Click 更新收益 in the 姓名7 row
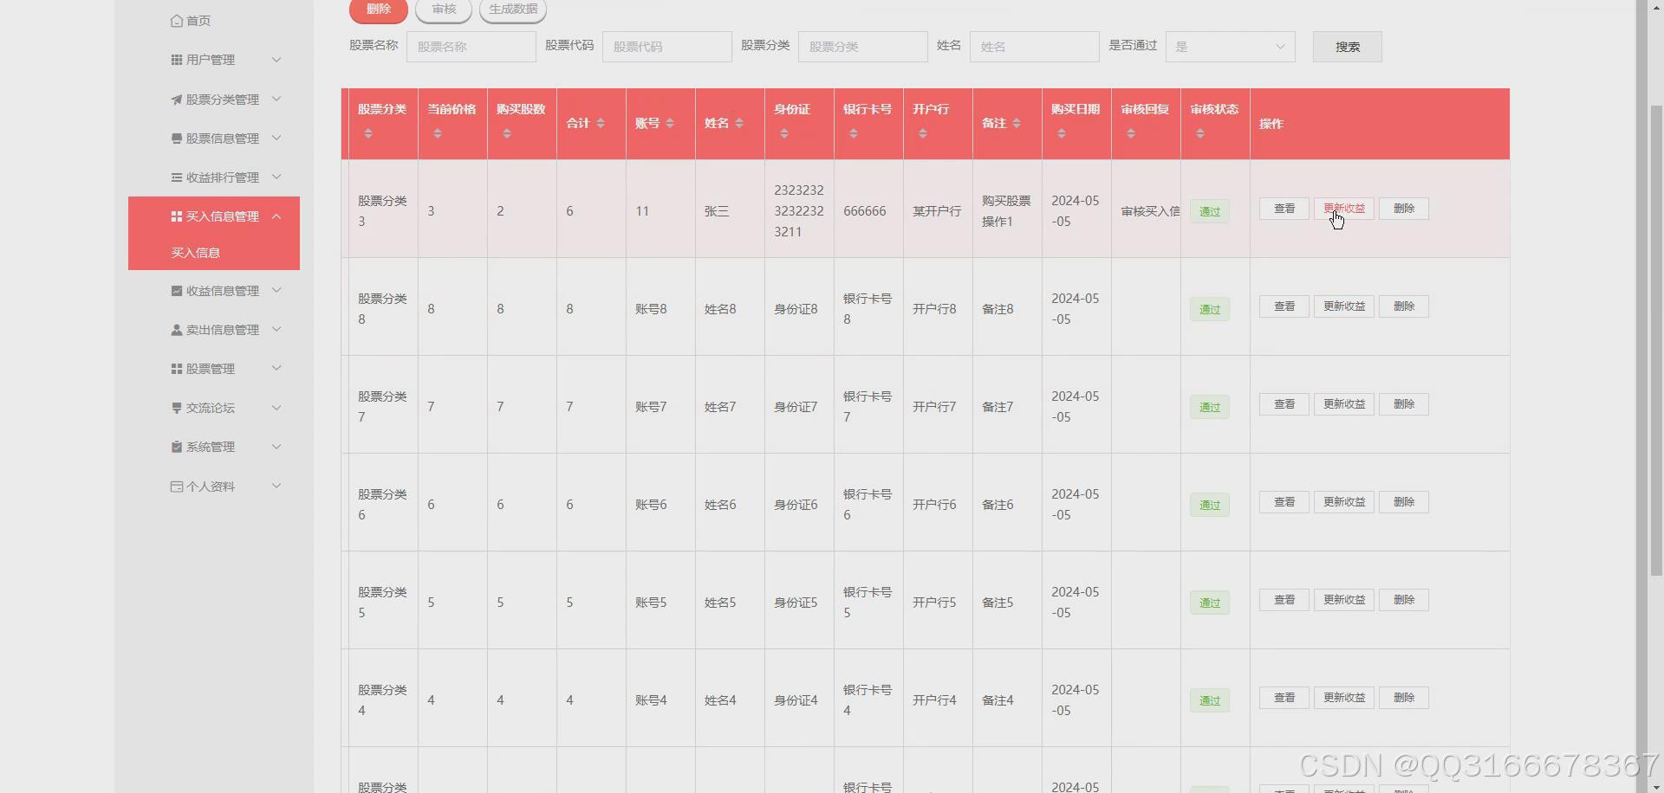This screenshot has width=1664, height=793. coord(1344,404)
